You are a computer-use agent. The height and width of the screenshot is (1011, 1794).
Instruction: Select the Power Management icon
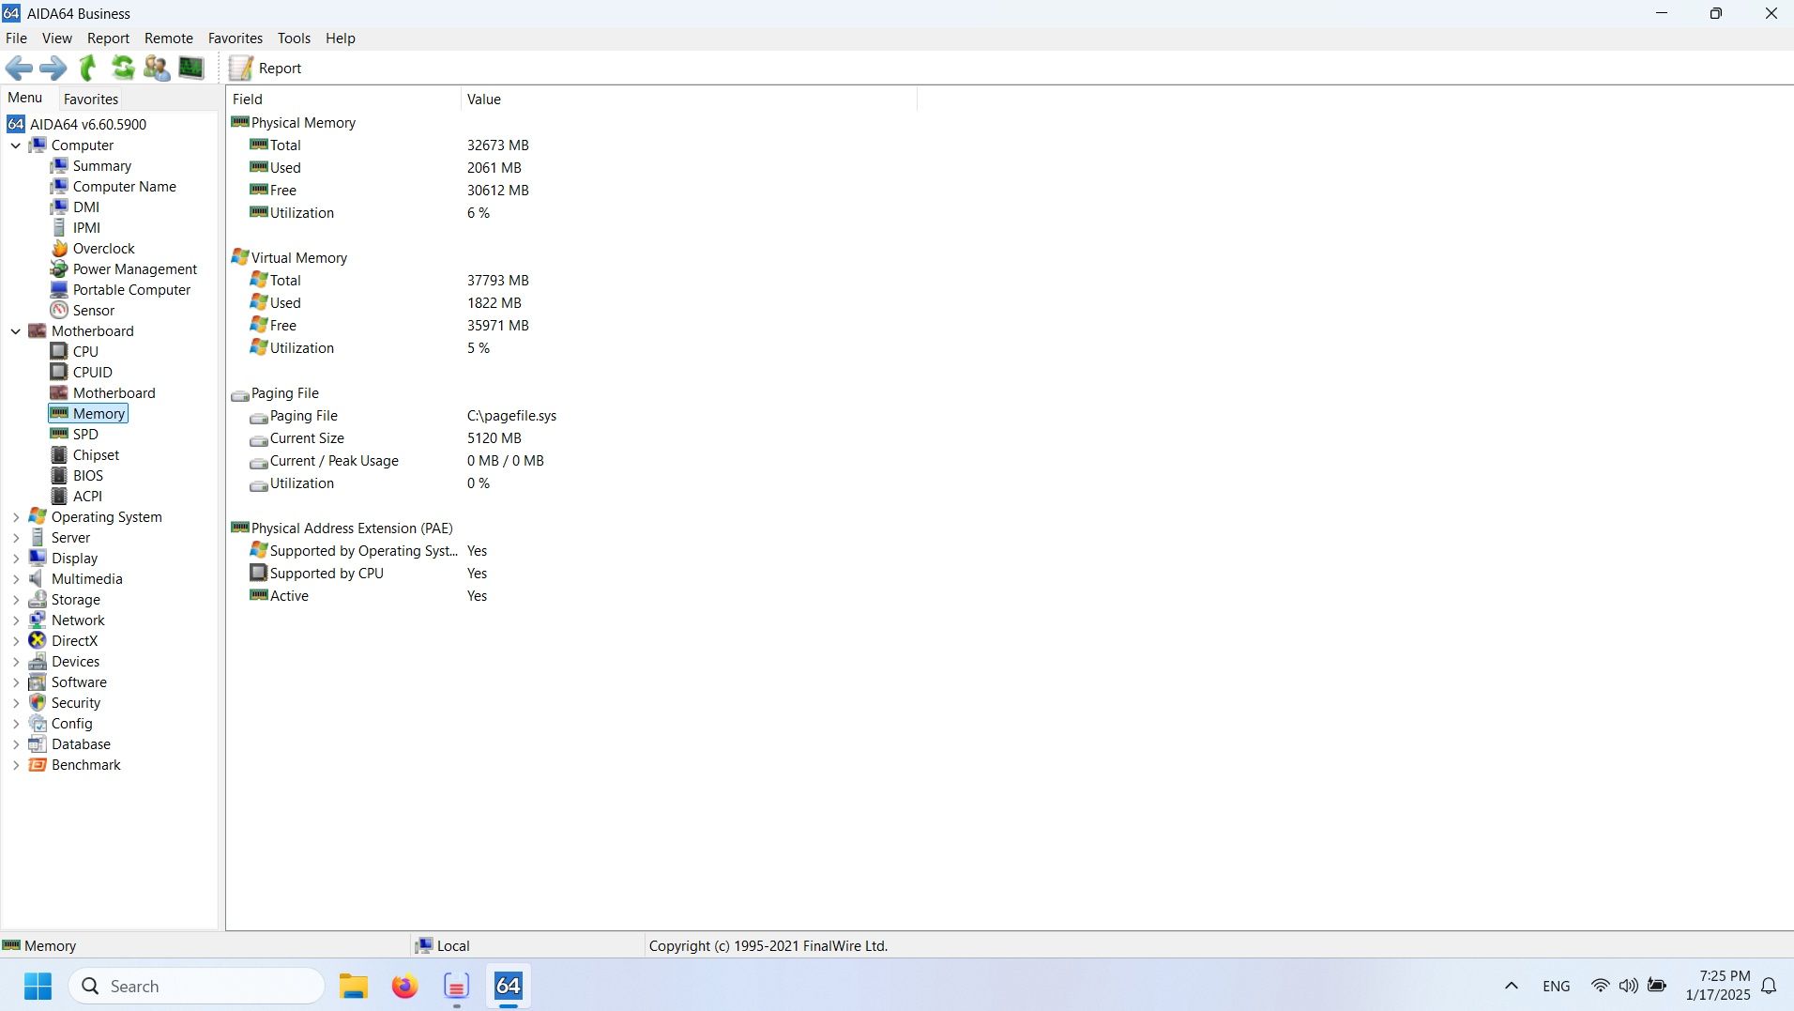(59, 269)
